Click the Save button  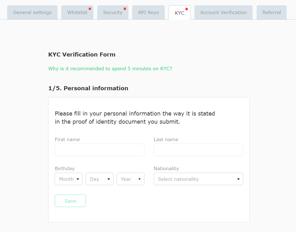(x=70, y=201)
